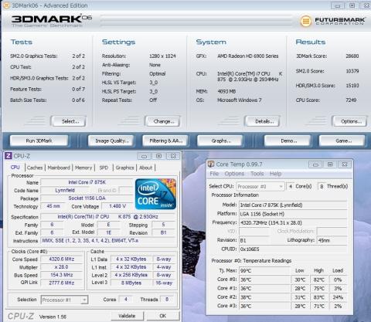The height and width of the screenshot is (322, 371).
Task: Open the Image Quality... tool
Action: (111, 141)
